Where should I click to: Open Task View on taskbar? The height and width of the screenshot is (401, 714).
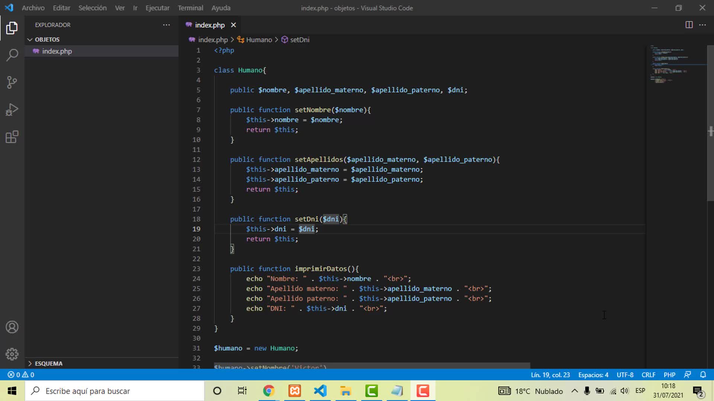click(x=242, y=391)
